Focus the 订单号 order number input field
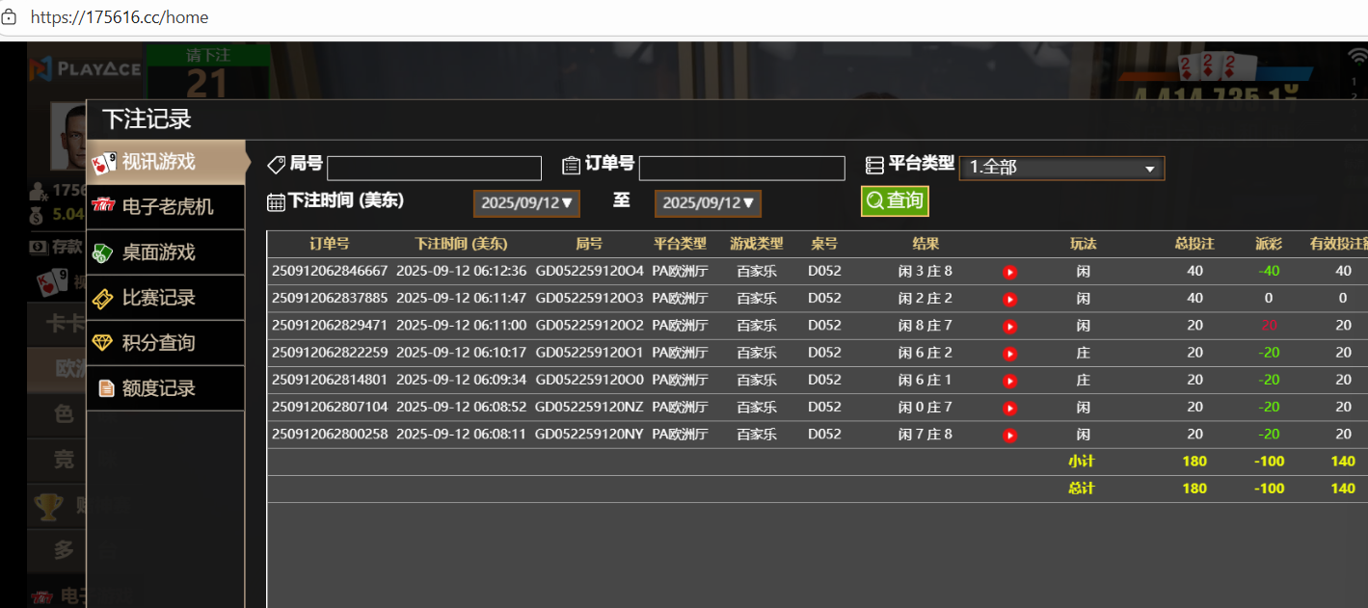The width and height of the screenshot is (1368, 608). [741, 169]
